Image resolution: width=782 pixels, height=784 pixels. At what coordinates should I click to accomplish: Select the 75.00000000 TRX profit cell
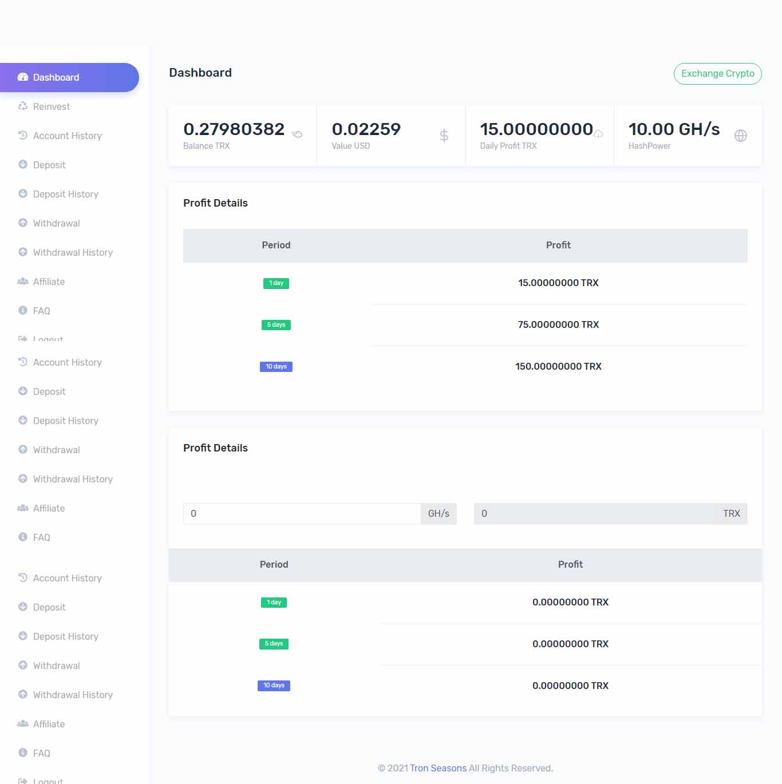point(558,324)
